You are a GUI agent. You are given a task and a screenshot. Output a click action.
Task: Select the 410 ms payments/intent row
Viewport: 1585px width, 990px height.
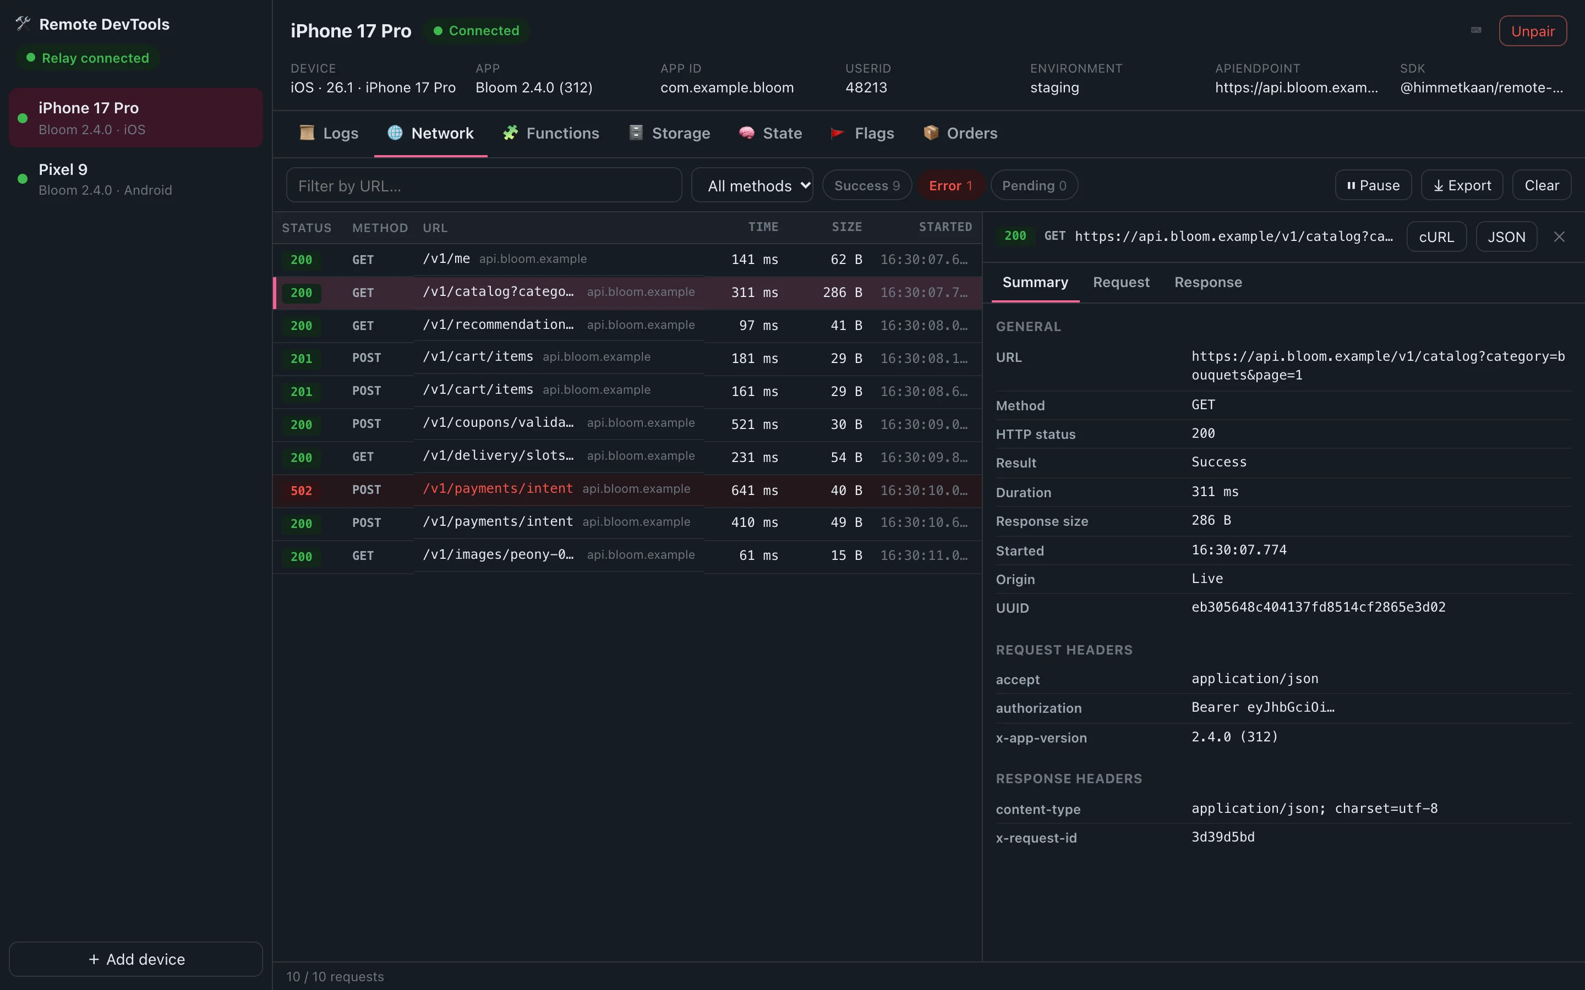tap(627, 523)
